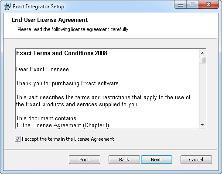Screen dimensions: 222x174
Task: Click the 'End-User License Agreement' page heading
Action: (50, 20)
